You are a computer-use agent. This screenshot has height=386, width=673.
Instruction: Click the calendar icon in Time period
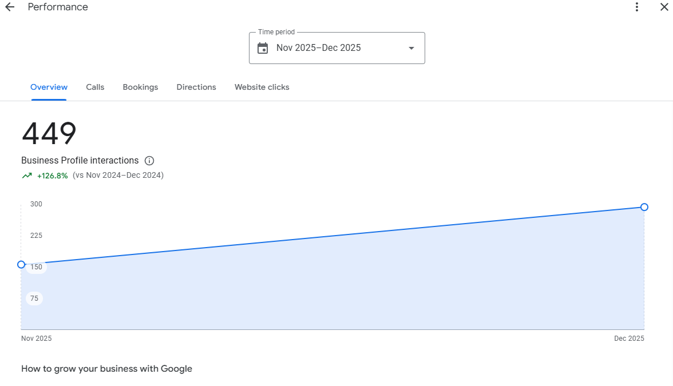263,48
